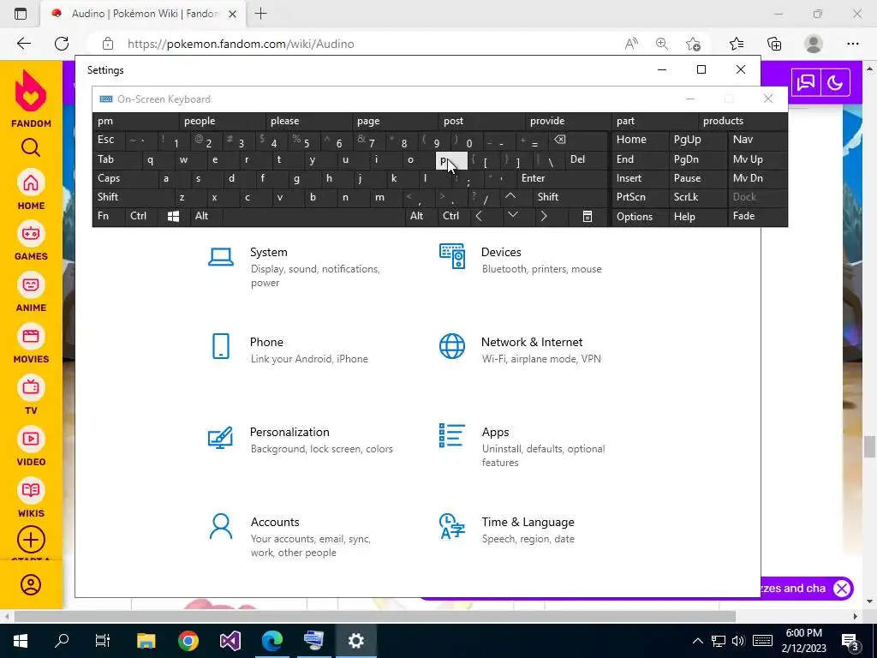This screenshot has width=877, height=658.
Task: Click the Read aloud icon in address bar
Action: pyautogui.click(x=631, y=44)
